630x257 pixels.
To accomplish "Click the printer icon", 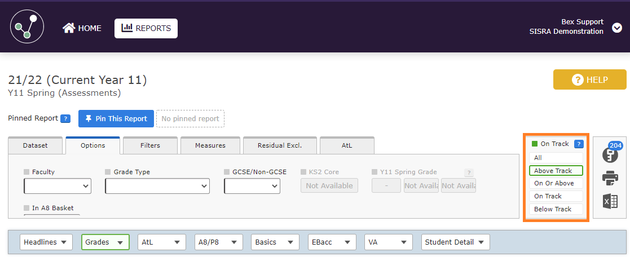I will 610,178.
